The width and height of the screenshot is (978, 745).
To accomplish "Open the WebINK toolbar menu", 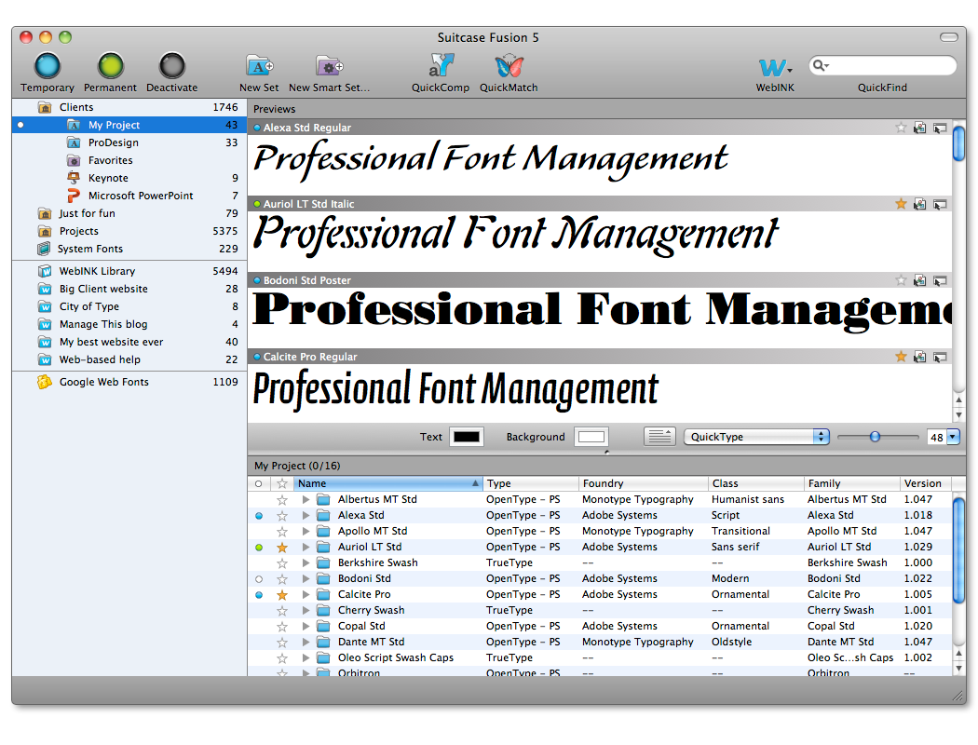I will coord(775,67).
